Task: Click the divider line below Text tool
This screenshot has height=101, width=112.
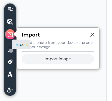Action: tap(10, 82)
